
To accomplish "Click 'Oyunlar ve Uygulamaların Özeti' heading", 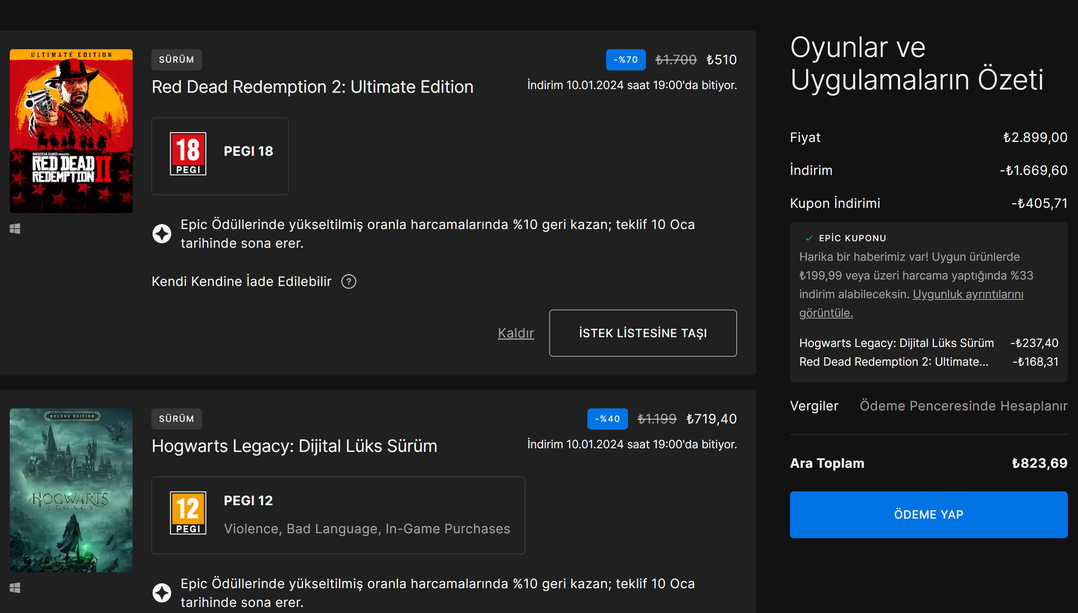I will [917, 63].
